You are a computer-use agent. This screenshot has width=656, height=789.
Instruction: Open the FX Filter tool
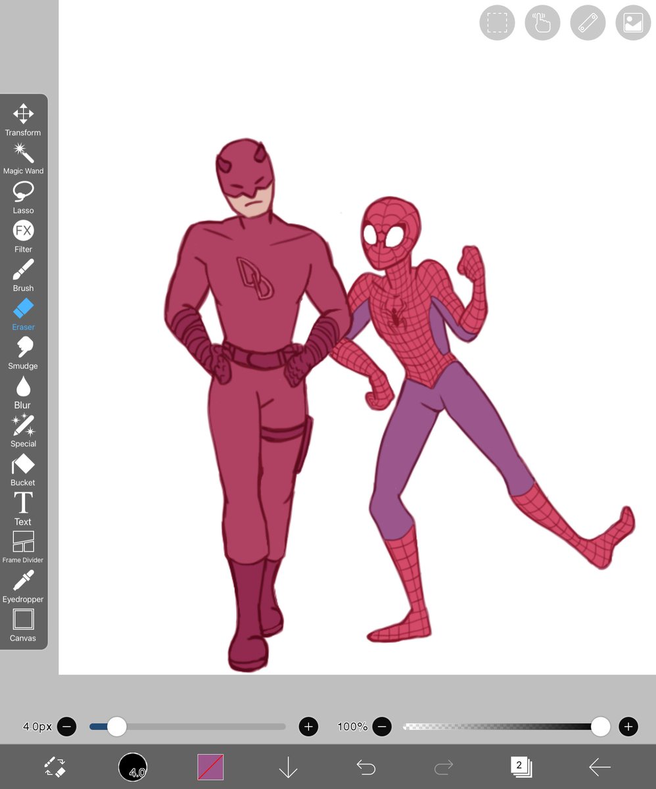pos(23,237)
